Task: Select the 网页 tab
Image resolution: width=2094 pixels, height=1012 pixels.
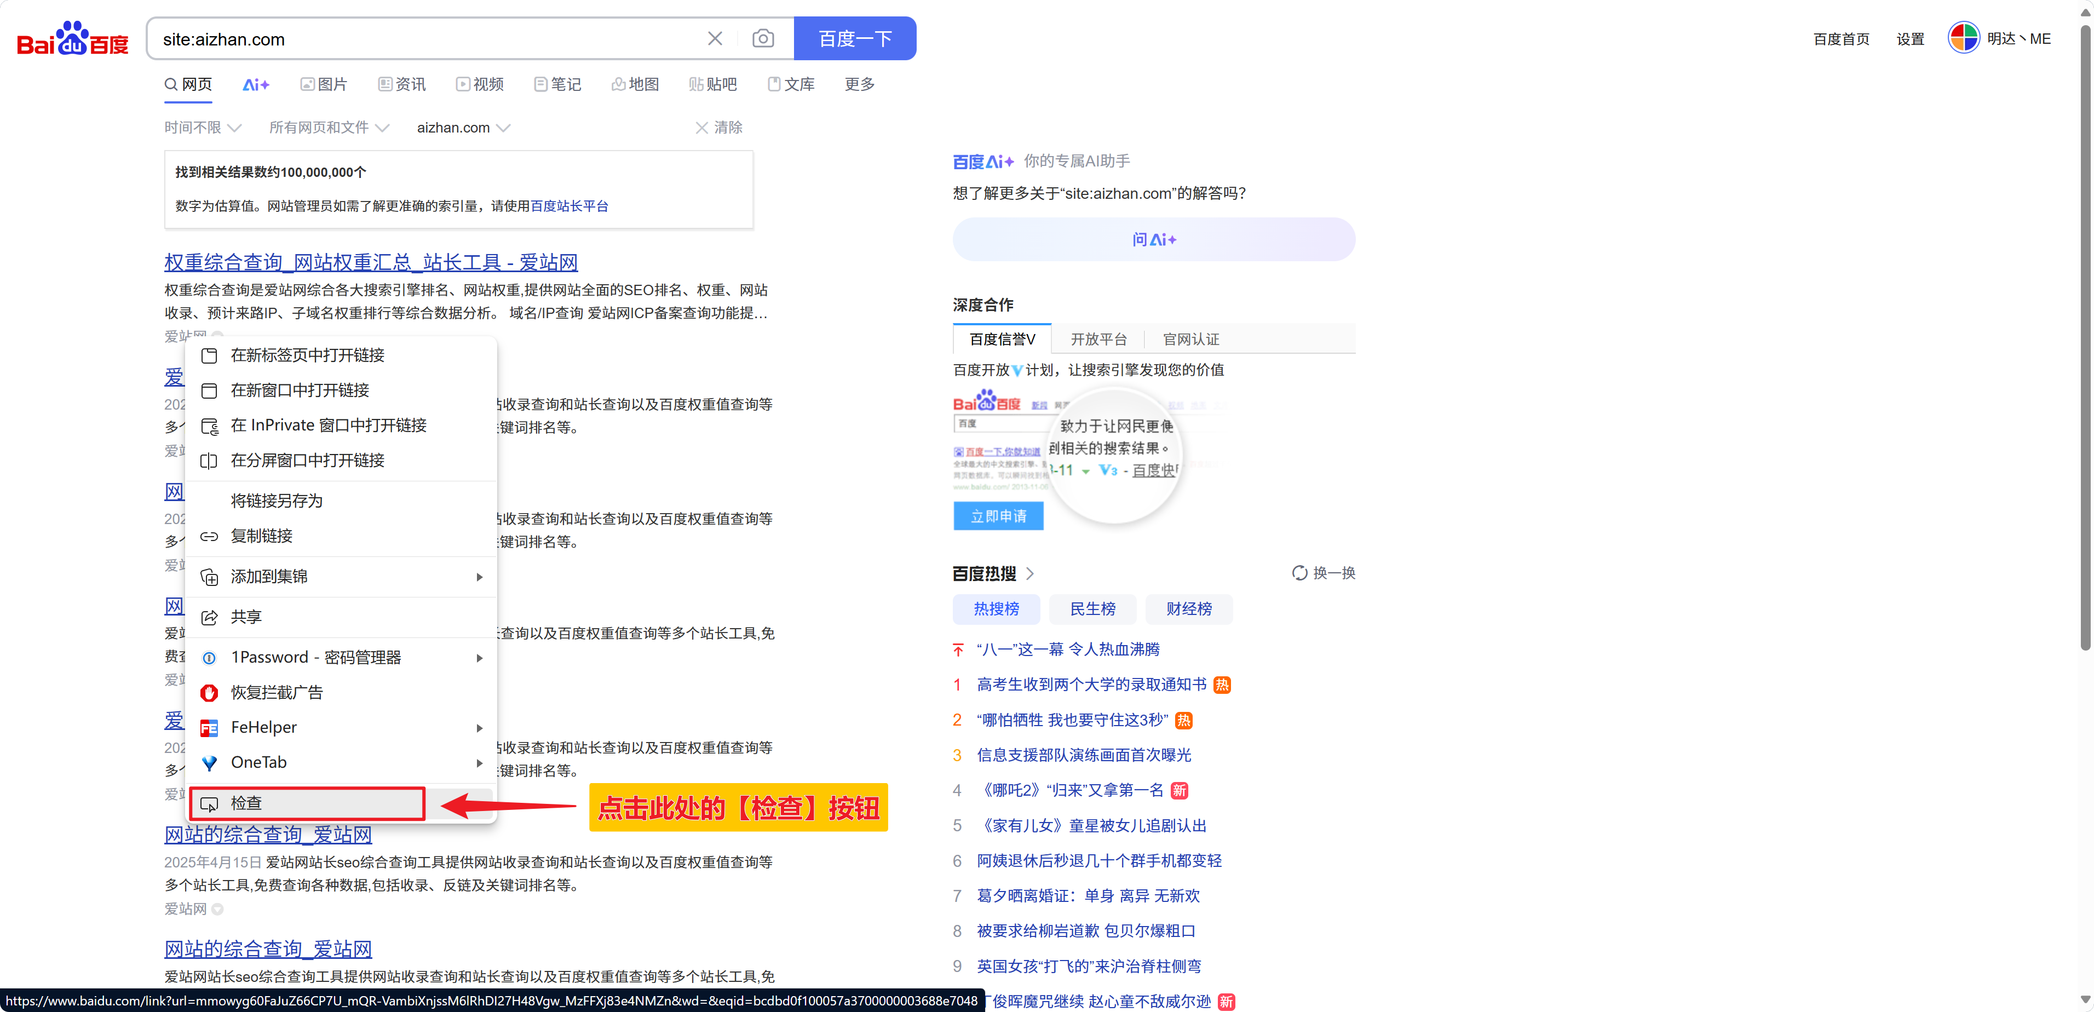Action: (x=188, y=84)
